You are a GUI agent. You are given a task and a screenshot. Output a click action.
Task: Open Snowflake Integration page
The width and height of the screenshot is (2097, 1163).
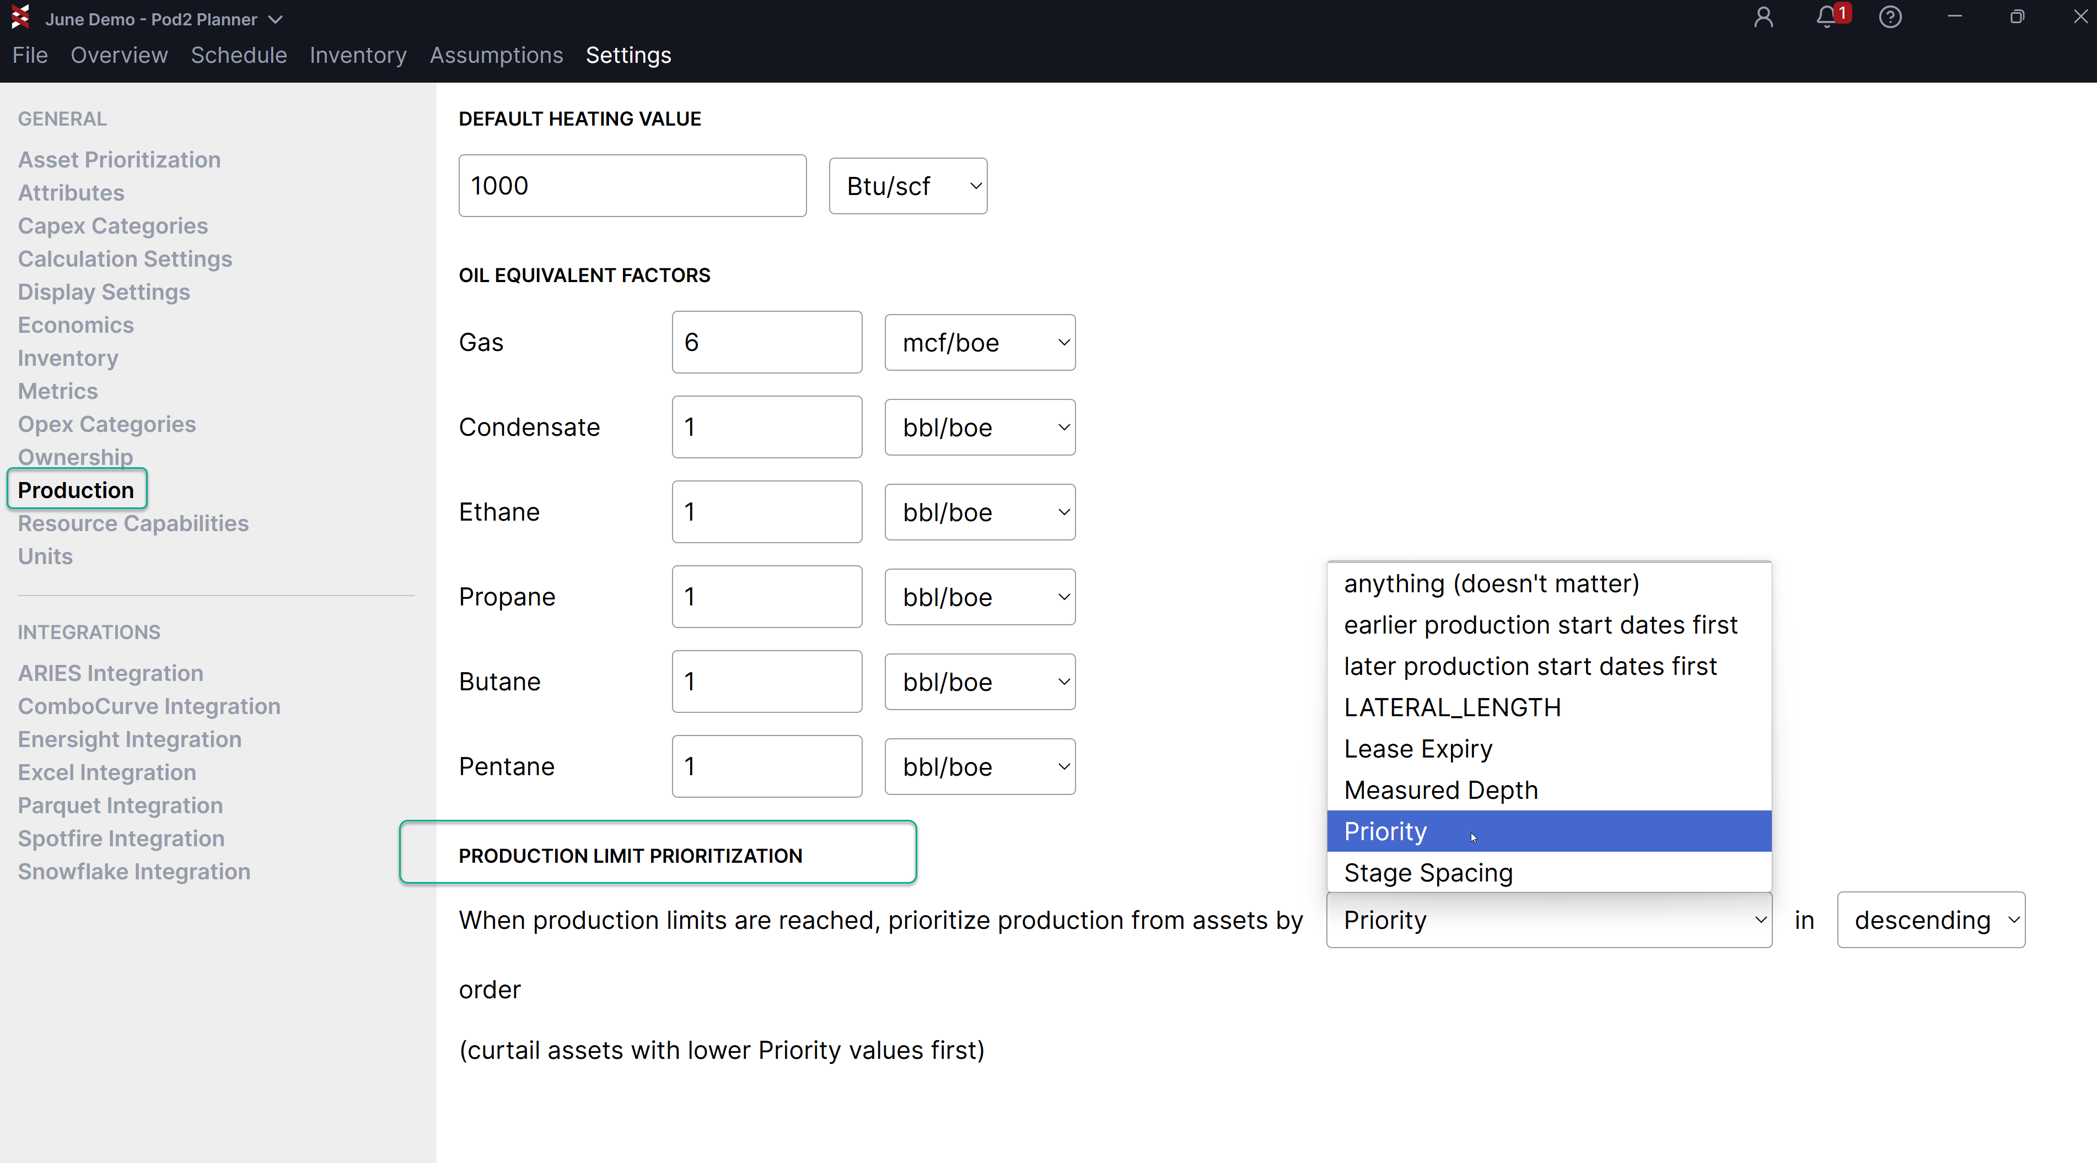tap(133, 871)
